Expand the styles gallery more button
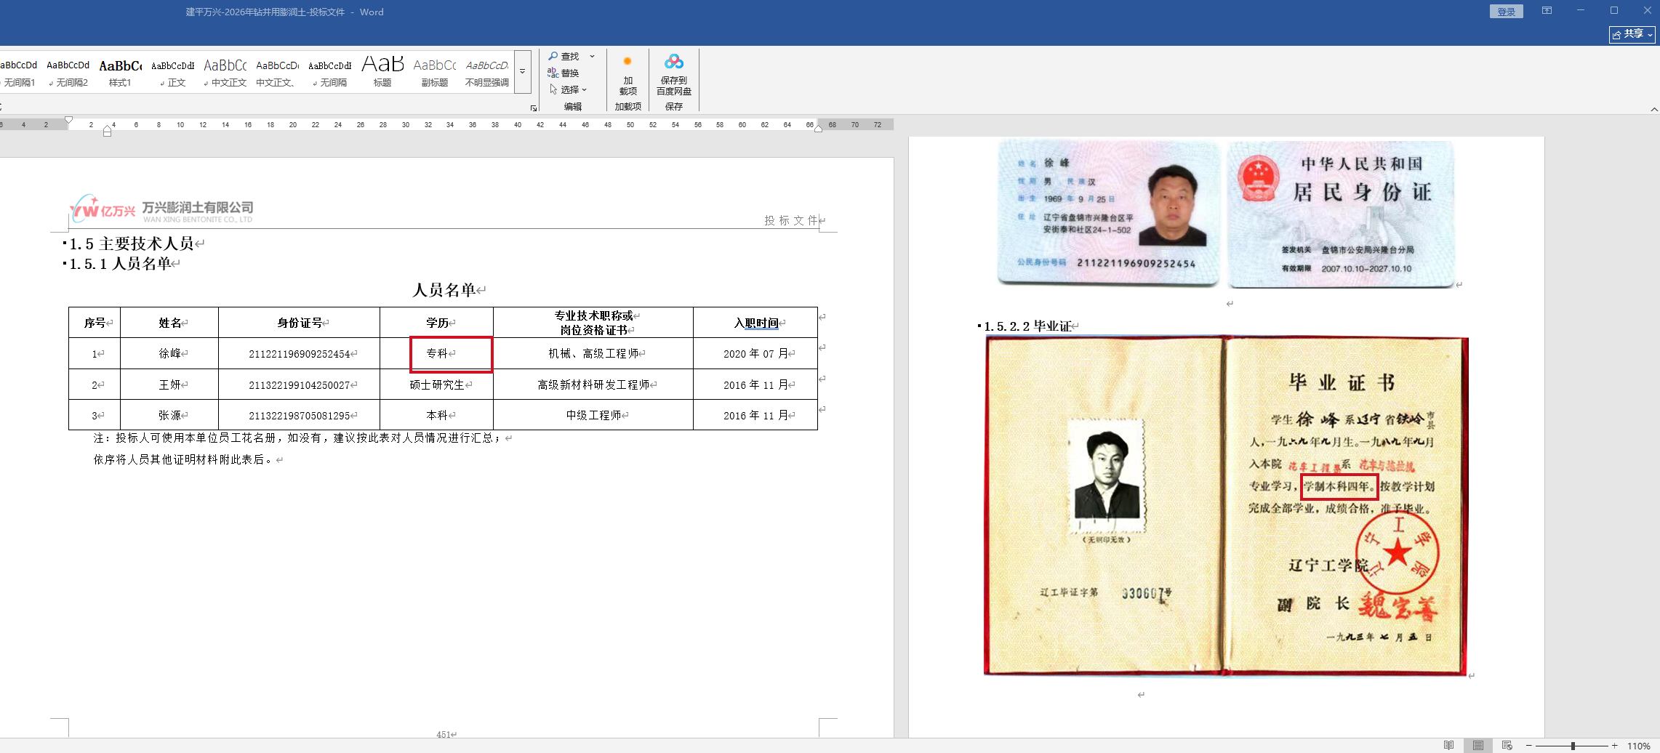 click(522, 71)
